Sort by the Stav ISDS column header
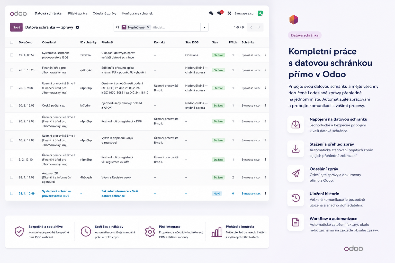Screen dimensions: 395x263 pos(192,42)
